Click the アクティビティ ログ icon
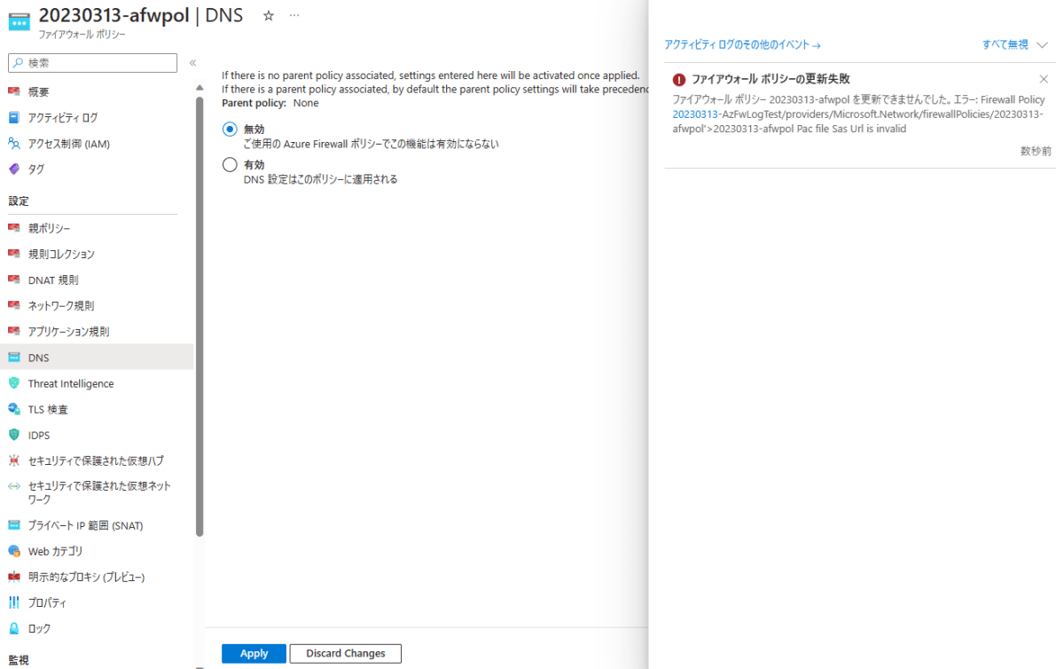 tap(13, 117)
